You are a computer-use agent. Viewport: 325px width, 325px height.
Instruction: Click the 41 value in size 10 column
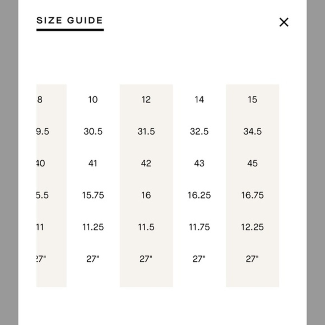pyautogui.click(x=93, y=163)
